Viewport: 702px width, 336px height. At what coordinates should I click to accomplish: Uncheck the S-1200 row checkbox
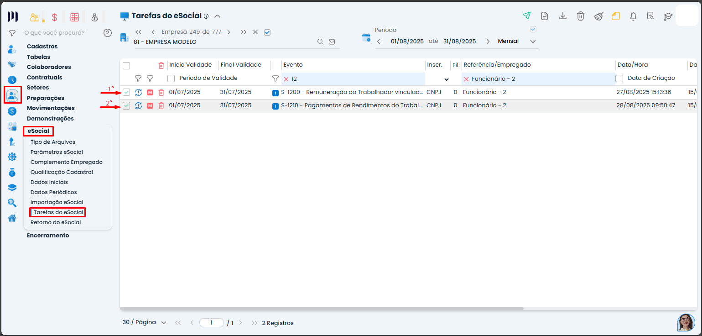pos(126,92)
